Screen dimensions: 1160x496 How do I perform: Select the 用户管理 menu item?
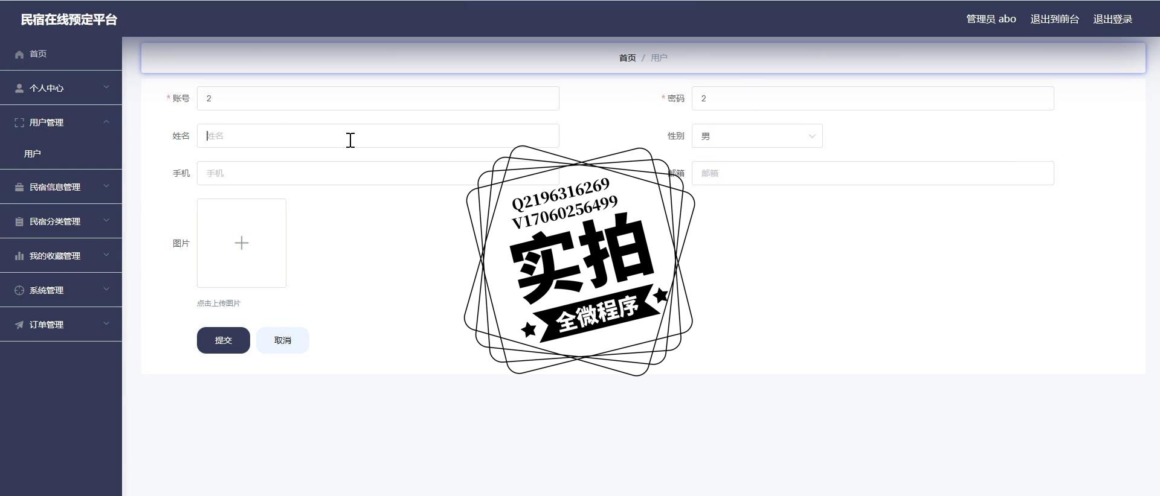(x=61, y=122)
